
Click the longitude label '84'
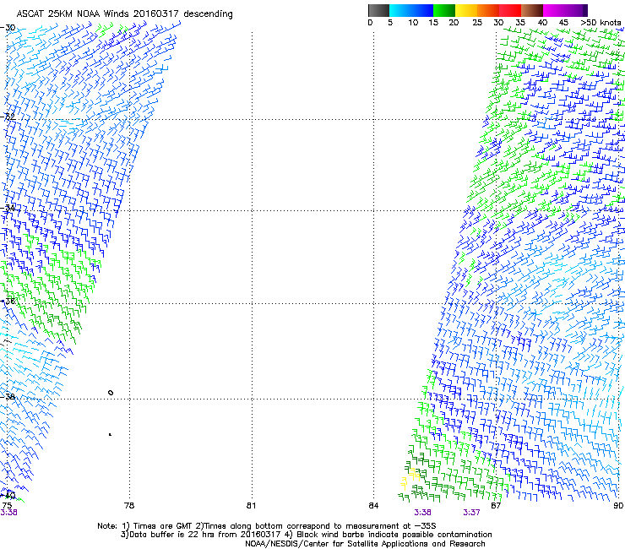[x=373, y=506]
